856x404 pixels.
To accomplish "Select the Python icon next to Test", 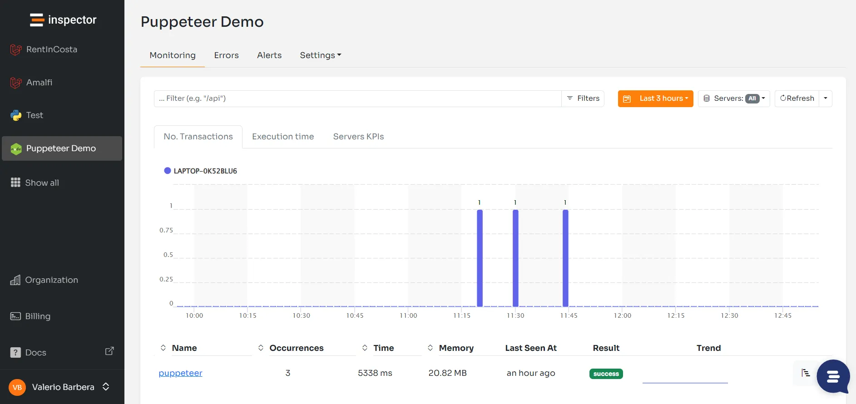I will (16, 115).
